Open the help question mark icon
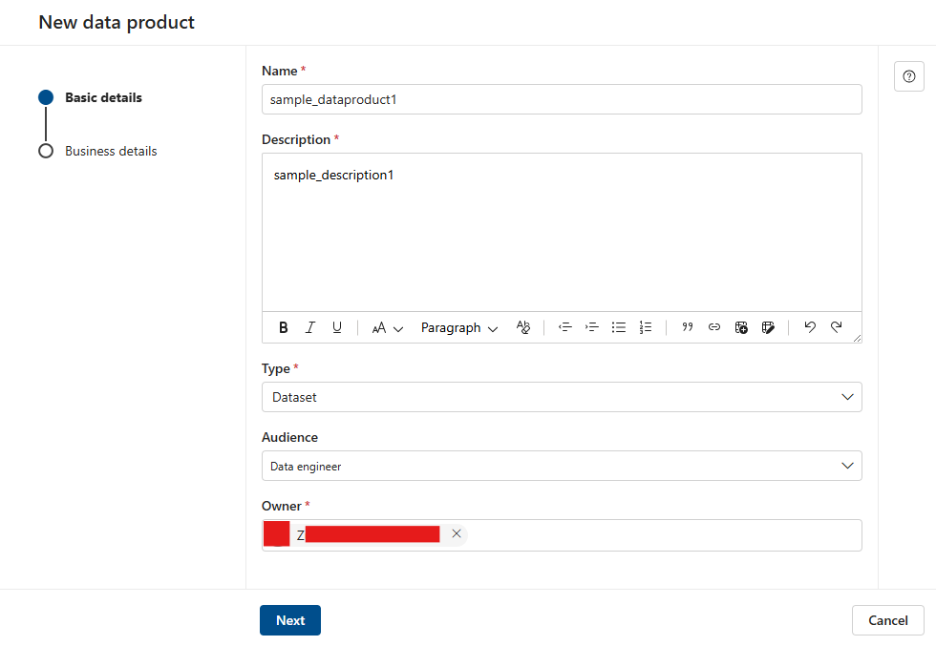The image size is (936, 646). [x=908, y=76]
